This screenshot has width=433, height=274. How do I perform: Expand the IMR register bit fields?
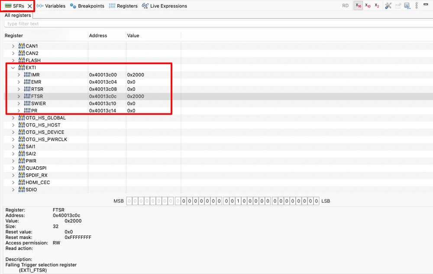pos(19,75)
